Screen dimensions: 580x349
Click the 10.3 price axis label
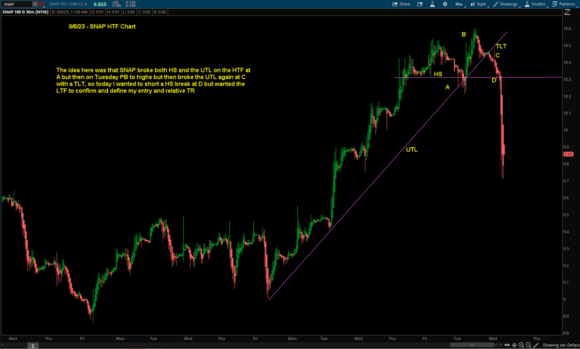click(567, 79)
